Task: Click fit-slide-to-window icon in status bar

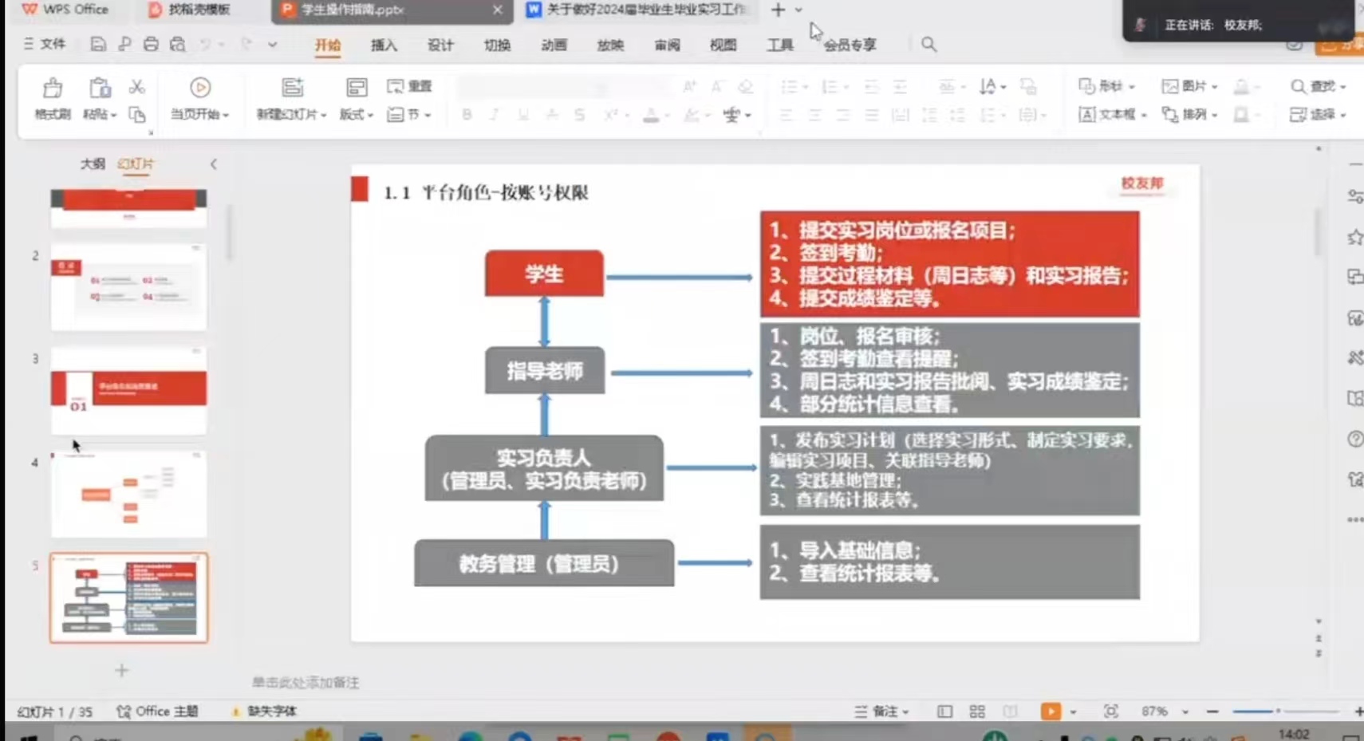Action: [x=1110, y=711]
